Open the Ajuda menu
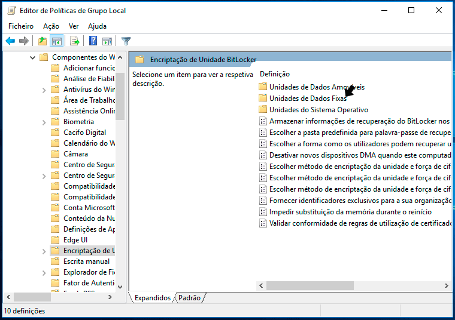Image resolution: width=455 pixels, height=320 pixels. click(x=97, y=26)
